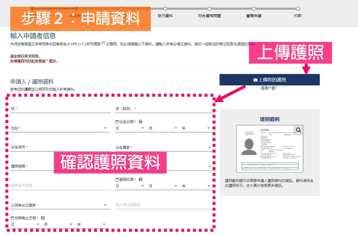The width and height of the screenshot is (358, 236).
Task: Open expiry date 日 day dropdown
Action: [x=25, y=224]
